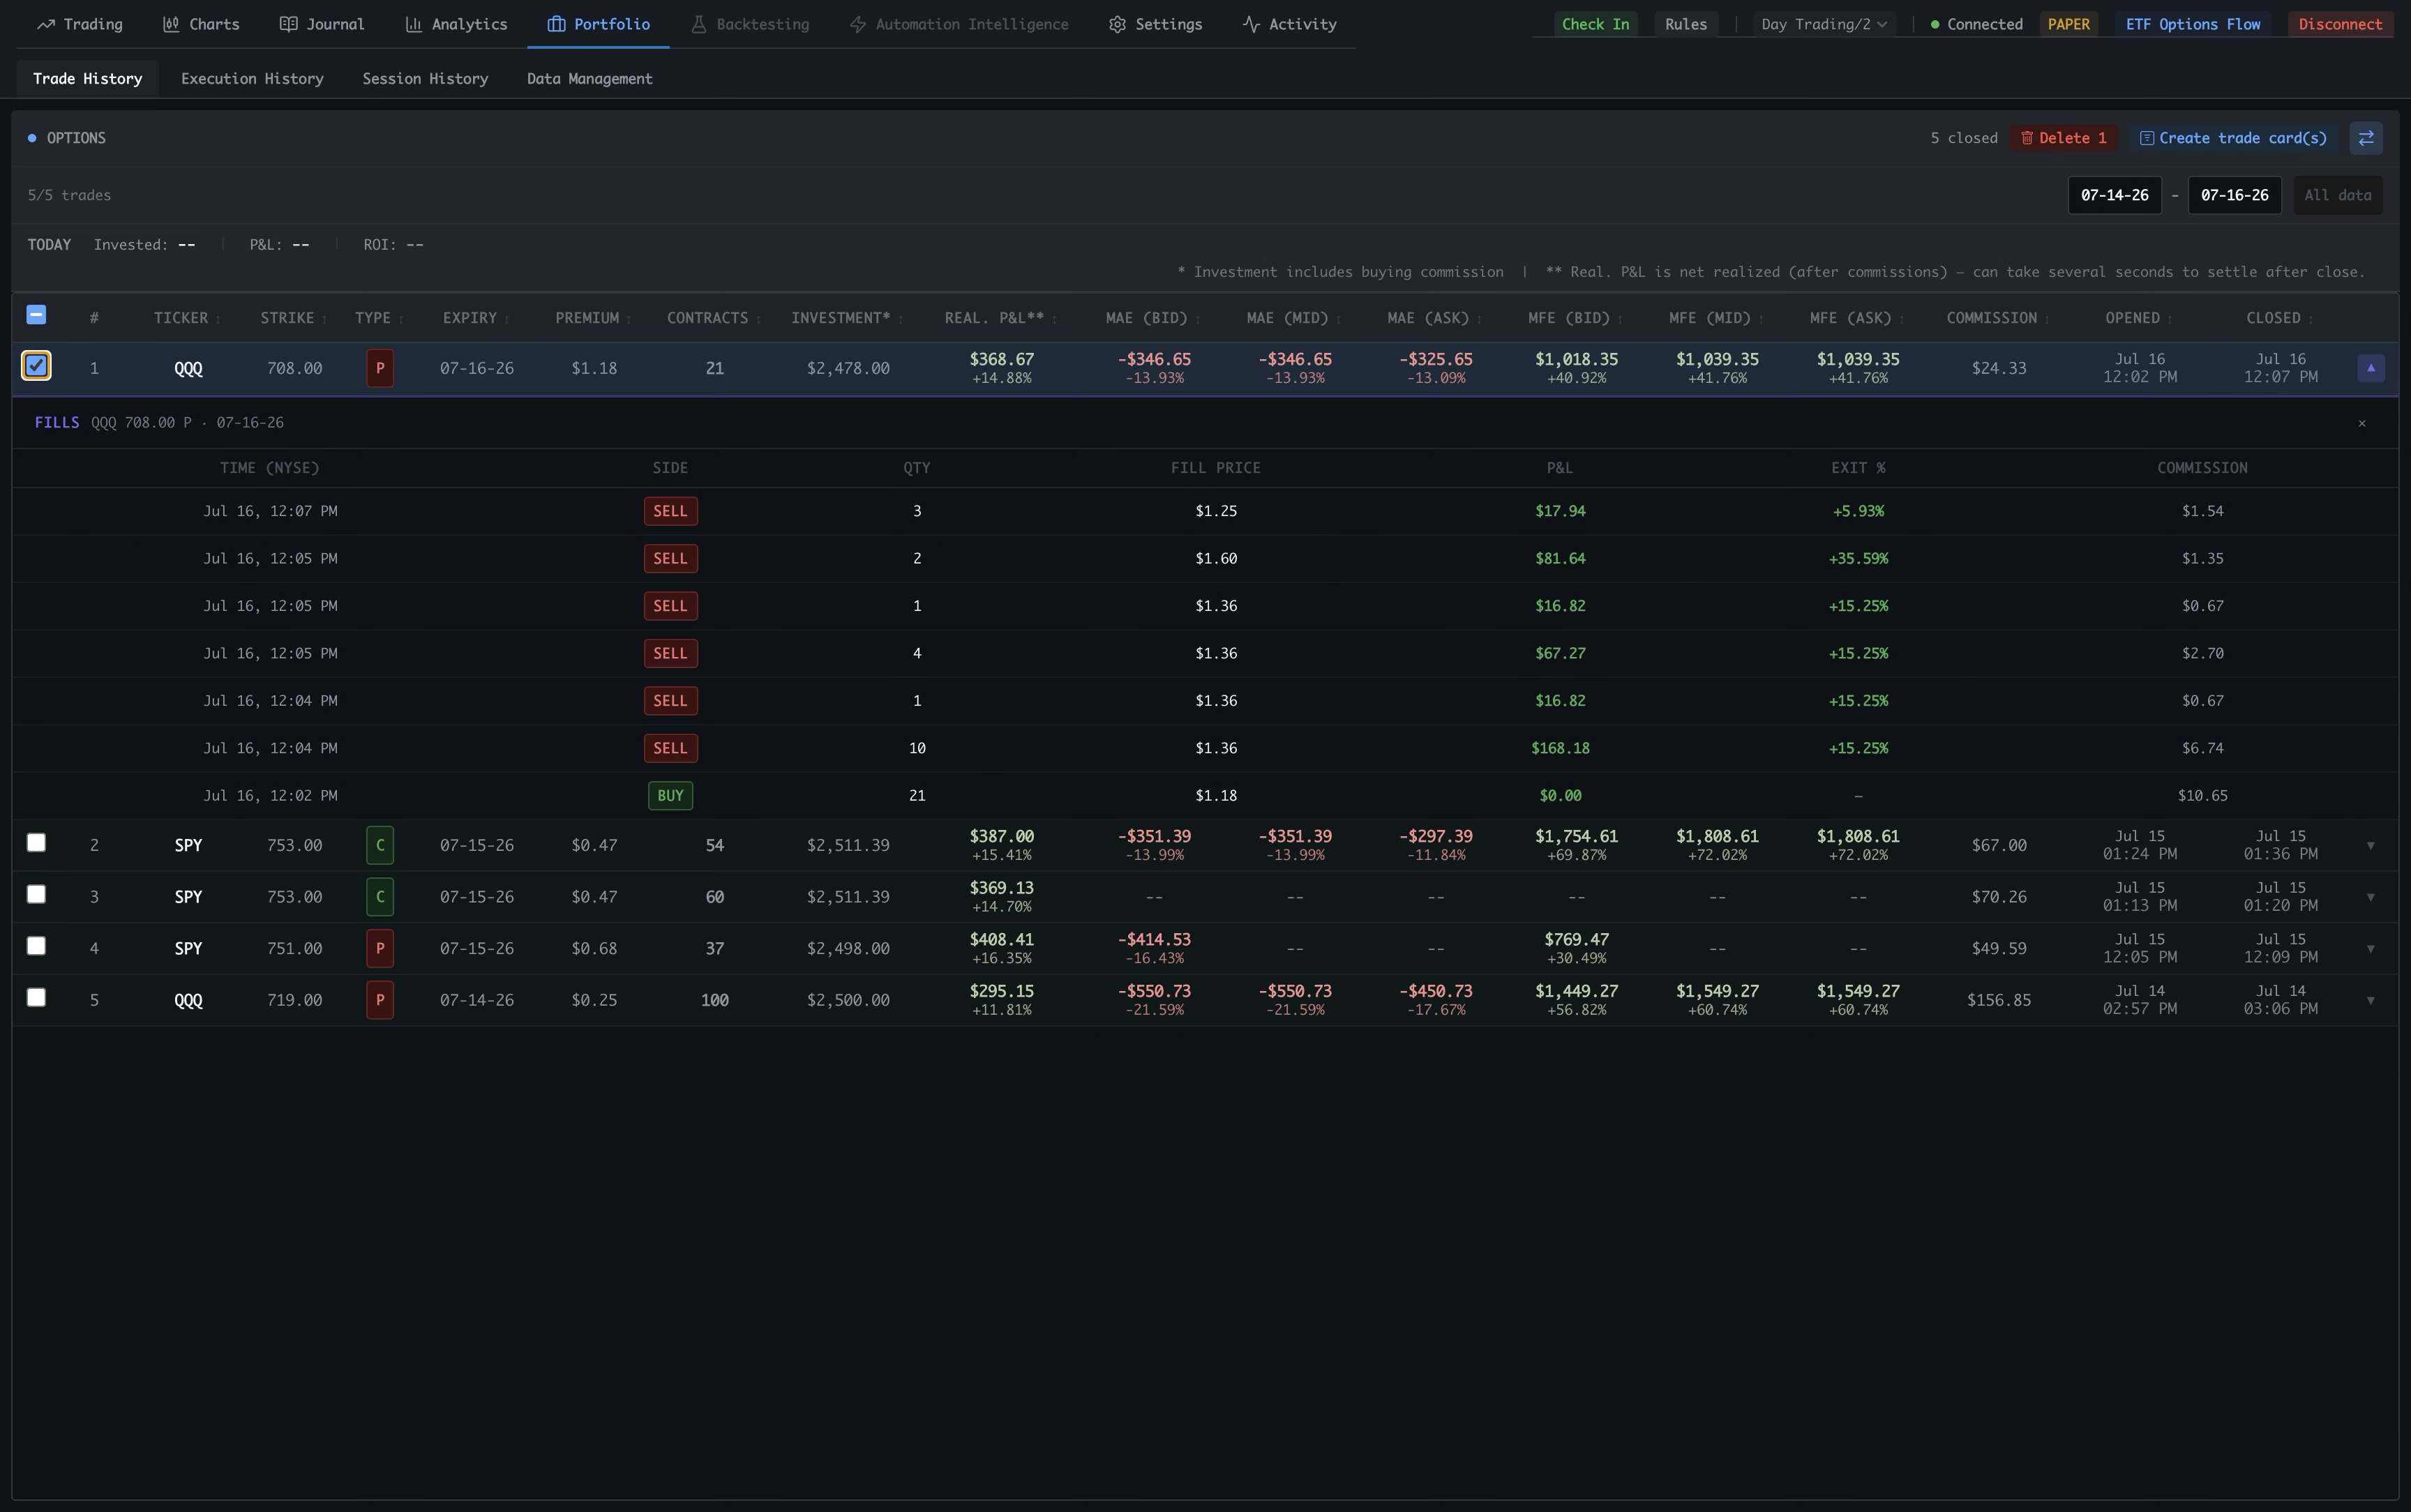
Task: Click the PAPER mode badge
Action: tap(2068, 24)
